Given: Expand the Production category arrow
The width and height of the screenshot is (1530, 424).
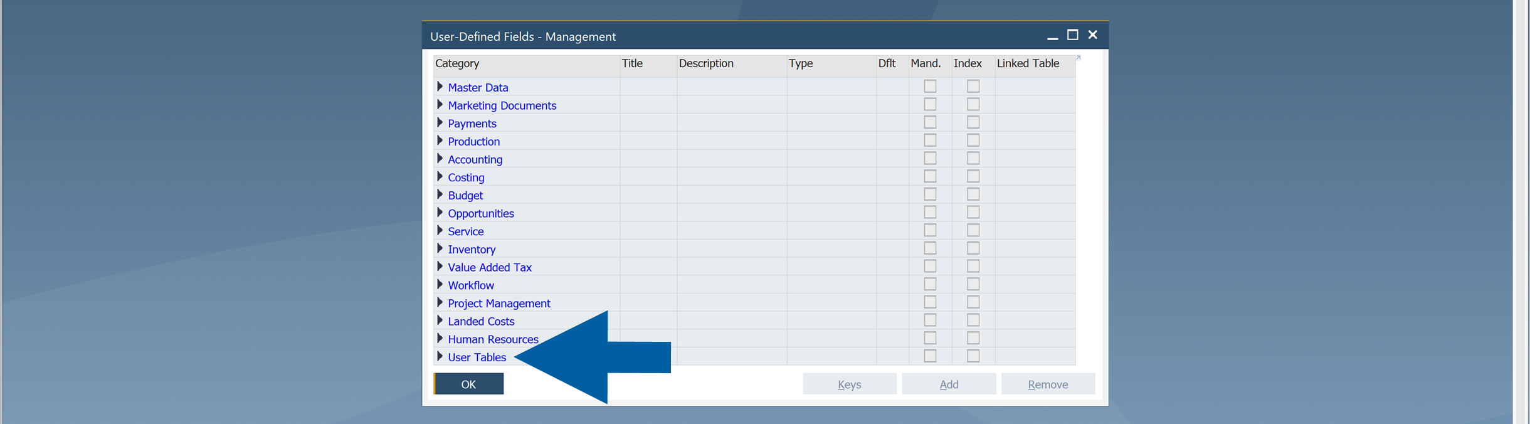Looking at the screenshot, I should coord(440,140).
